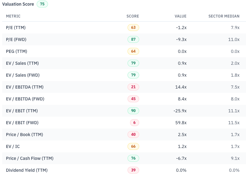Click sector median 2.0x for EV / Sales (TTM)

[x=235, y=64]
